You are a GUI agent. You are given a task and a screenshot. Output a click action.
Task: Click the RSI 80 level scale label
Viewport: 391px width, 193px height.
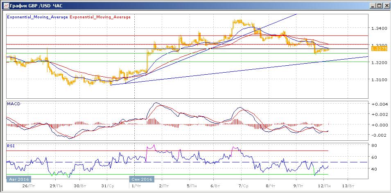click(x=374, y=146)
